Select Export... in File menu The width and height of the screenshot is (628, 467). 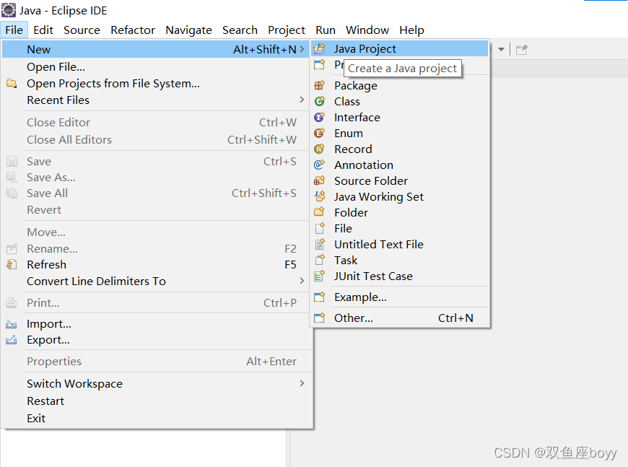tap(156, 340)
